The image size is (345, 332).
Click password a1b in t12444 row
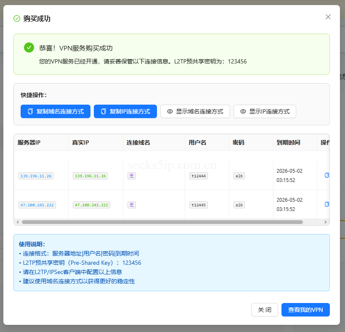(x=239, y=176)
